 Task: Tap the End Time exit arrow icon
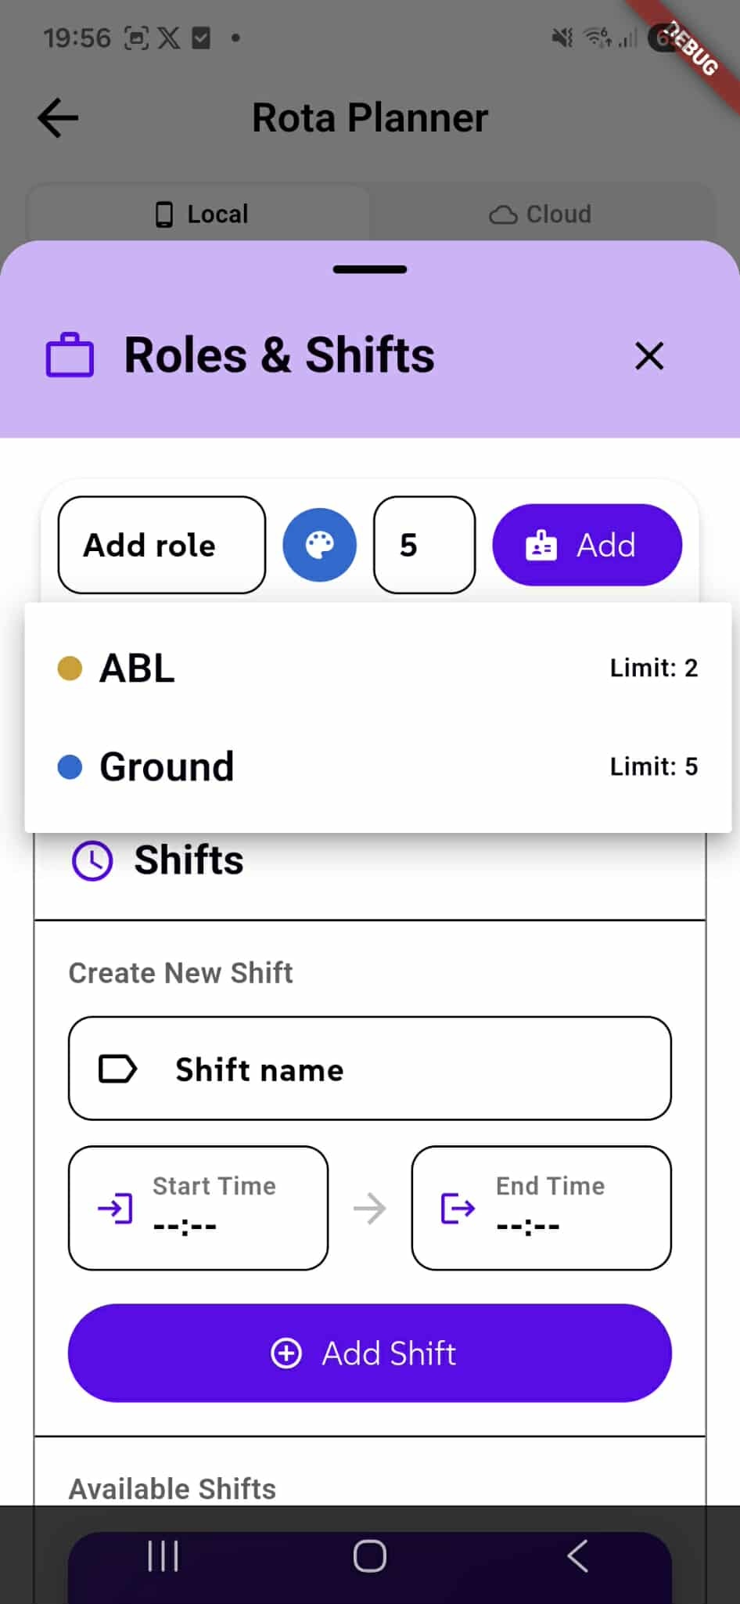[x=458, y=1208]
